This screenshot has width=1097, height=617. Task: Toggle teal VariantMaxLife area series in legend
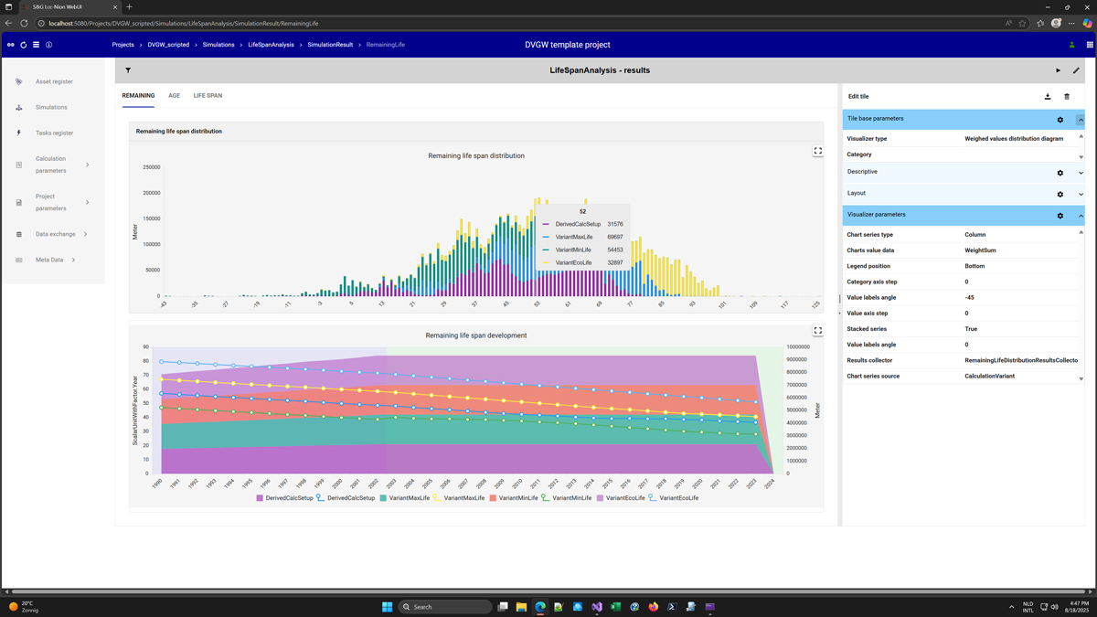click(405, 498)
